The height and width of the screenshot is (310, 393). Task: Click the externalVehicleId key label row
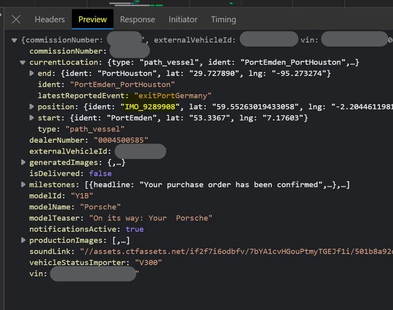point(70,151)
